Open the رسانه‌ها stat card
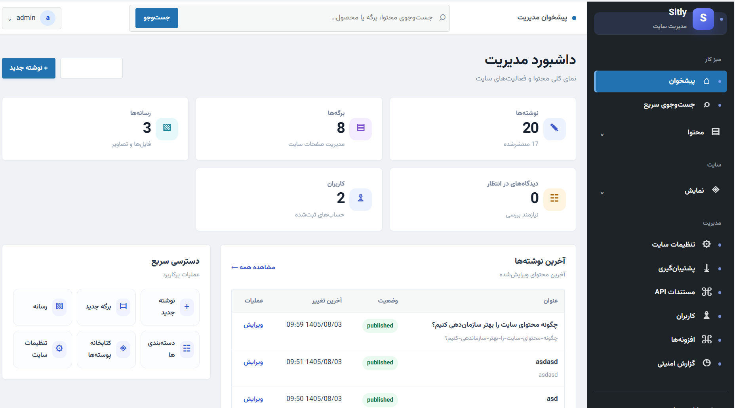Viewport: 735px width, 408px height. (x=95, y=129)
